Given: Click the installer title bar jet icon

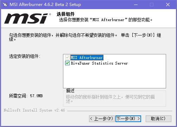Looking at the screenshot, I should coord(5,5).
